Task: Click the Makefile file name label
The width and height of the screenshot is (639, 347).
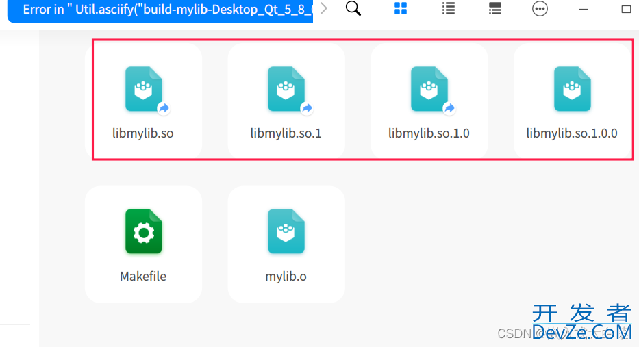Action: coord(143,276)
